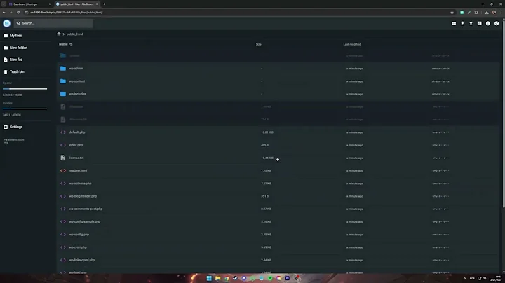
Task: Click code icon next to wp-config.php
Action: click(x=63, y=235)
